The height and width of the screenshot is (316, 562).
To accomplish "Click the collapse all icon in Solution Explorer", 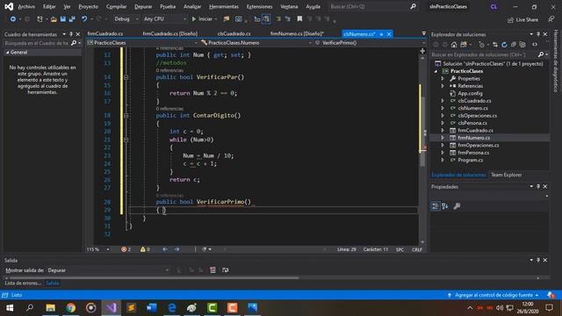I will click(x=513, y=45).
